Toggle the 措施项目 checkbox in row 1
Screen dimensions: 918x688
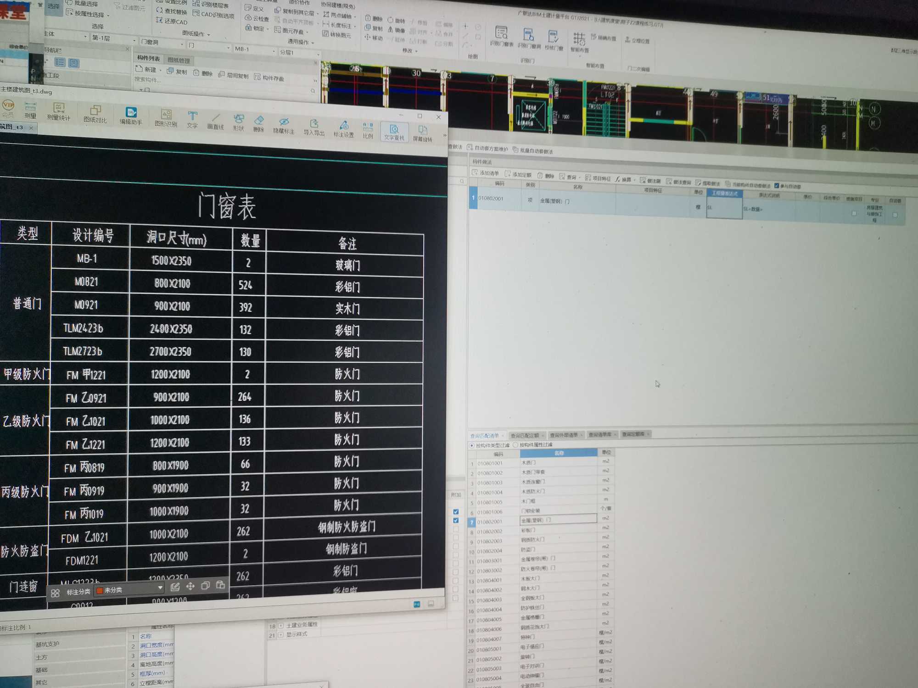point(854,214)
